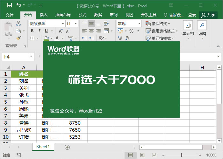The height and width of the screenshot is (159, 223).
Task: Select the Format Painter brush icon
Action: click(18, 38)
